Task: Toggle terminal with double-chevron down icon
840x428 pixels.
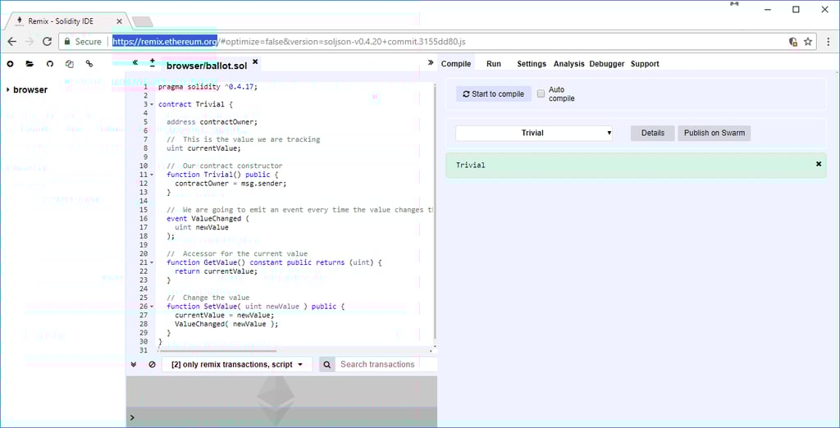Action: (134, 364)
